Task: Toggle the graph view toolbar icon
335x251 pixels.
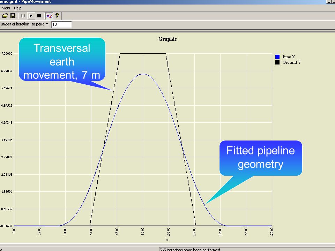Action: pyautogui.click(x=49, y=16)
